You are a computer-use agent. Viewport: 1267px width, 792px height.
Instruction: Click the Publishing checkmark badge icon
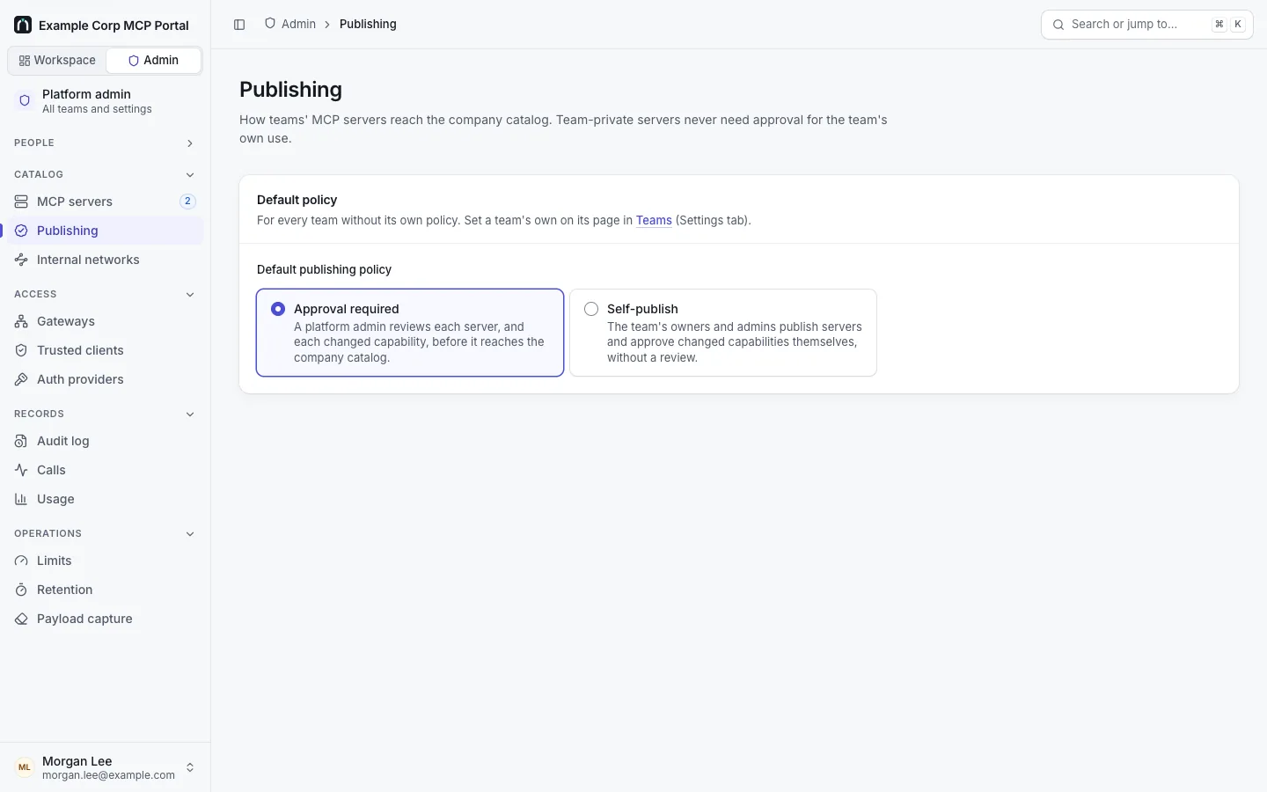tap(21, 231)
